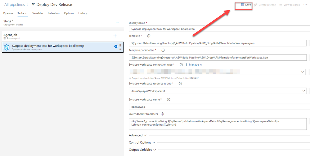Click the Run on agent server icon

pos(5,38)
